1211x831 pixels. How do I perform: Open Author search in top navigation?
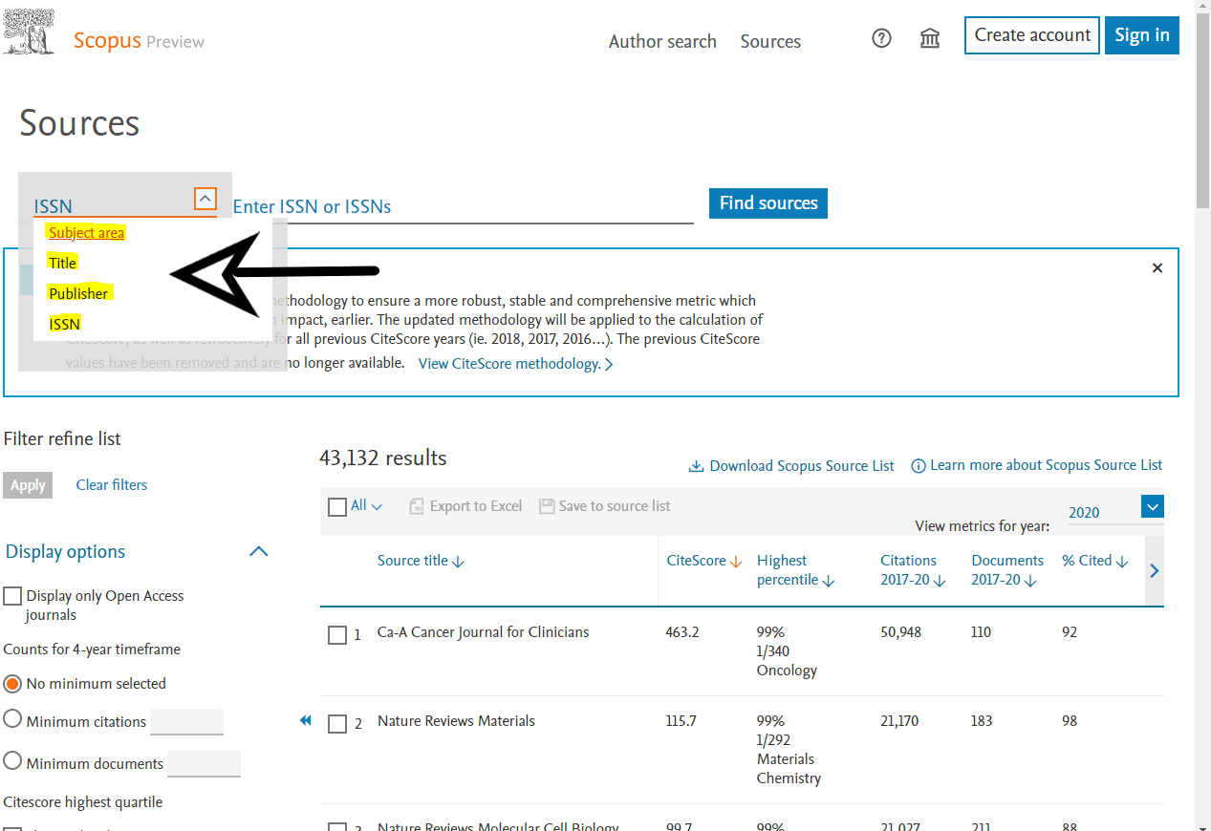pos(662,41)
